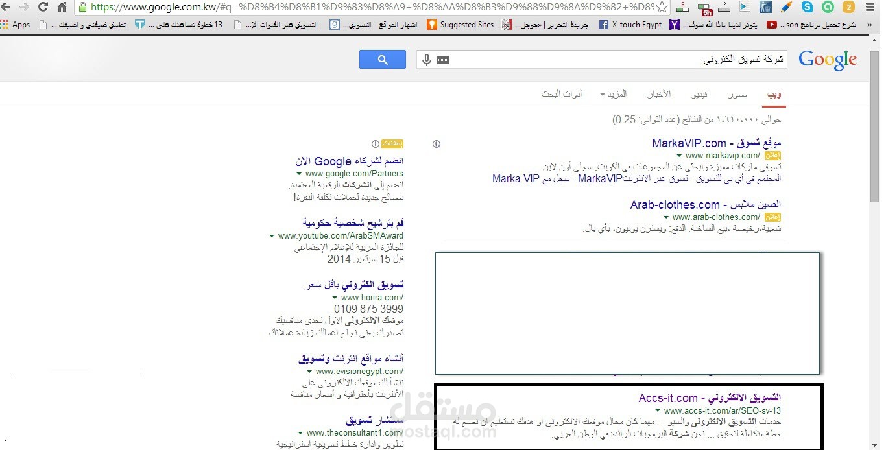
Task: Switch to the صور (Images) tab
Action: tap(737, 95)
